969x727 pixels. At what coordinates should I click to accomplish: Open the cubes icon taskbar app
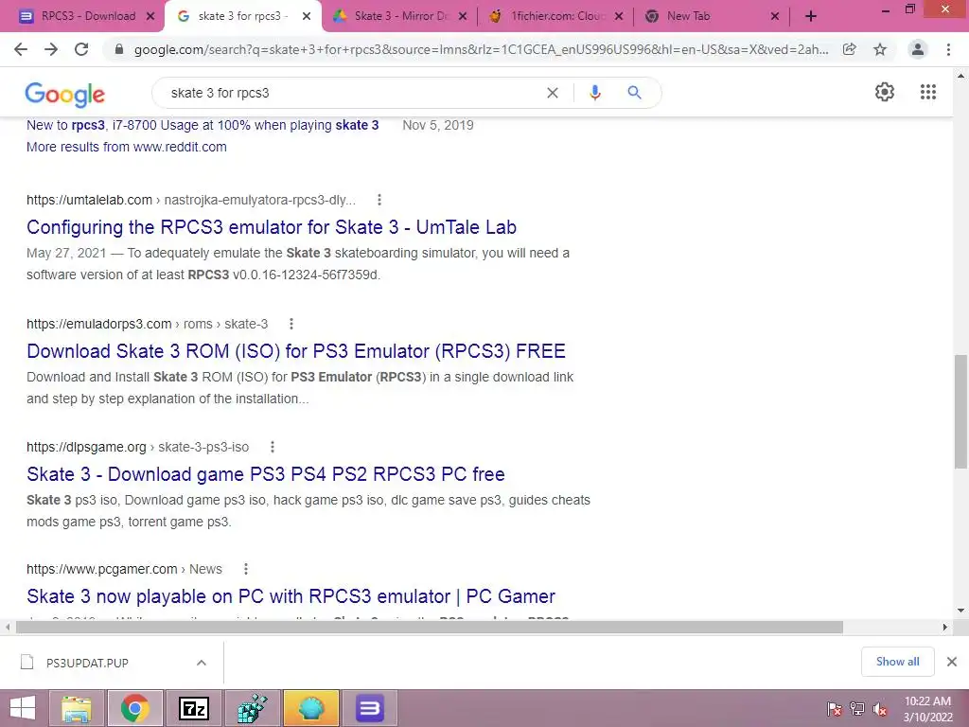tap(253, 708)
